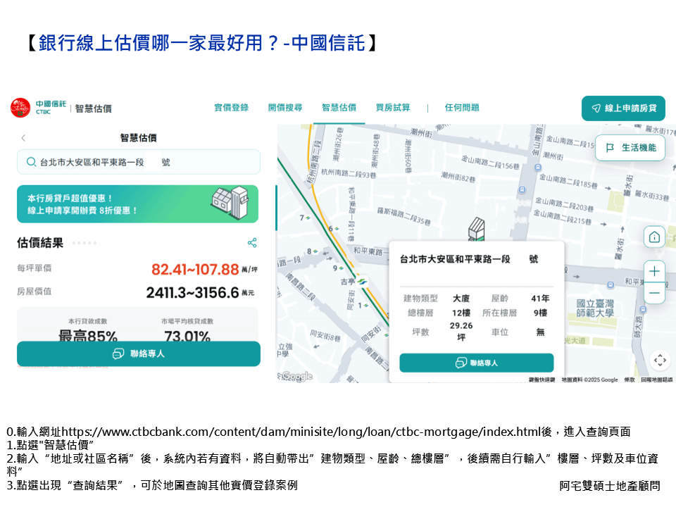Click the 每坪單價 label
Viewport: 676px width, 507px height.
point(34,268)
